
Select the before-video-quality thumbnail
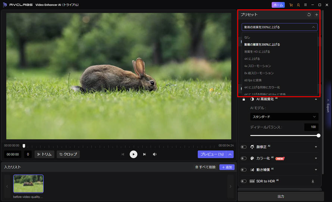[x=28, y=184]
